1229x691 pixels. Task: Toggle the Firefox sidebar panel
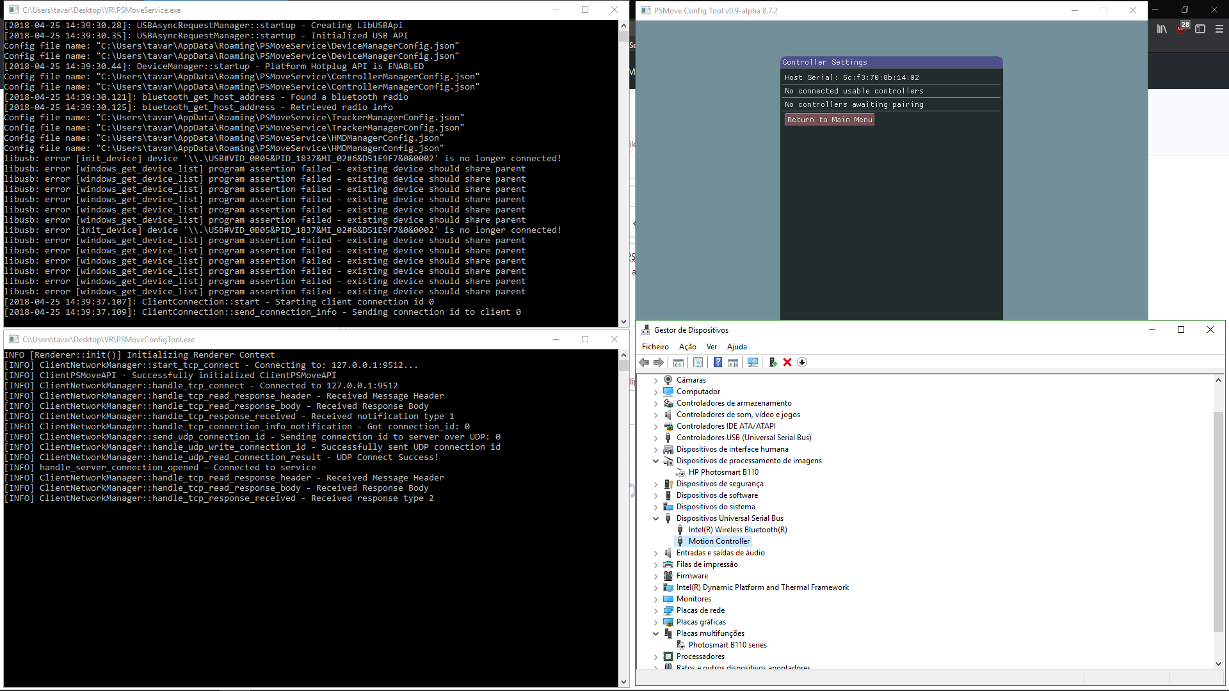pyautogui.click(x=1200, y=29)
